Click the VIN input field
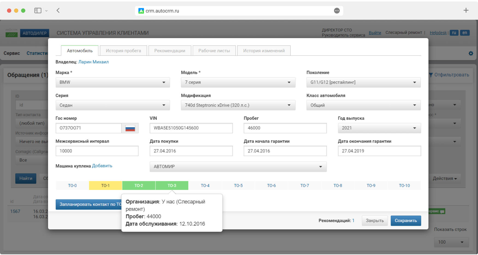This screenshot has width=478, height=255. point(191,128)
